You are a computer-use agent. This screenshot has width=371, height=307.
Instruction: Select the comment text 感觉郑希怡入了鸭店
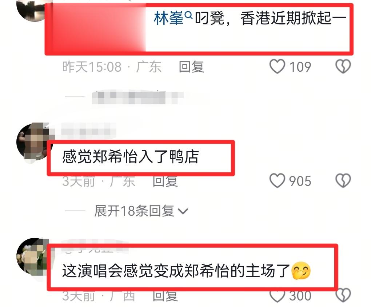(x=130, y=157)
